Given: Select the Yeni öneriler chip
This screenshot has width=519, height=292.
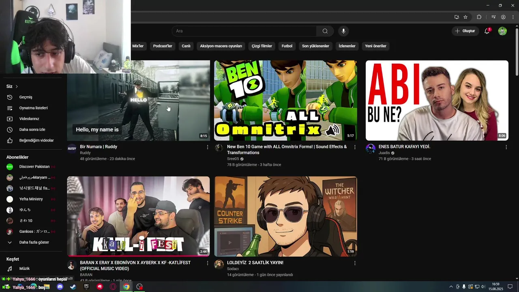Looking at the screenshot, I should pyautogui.click(x=375, y=46).
